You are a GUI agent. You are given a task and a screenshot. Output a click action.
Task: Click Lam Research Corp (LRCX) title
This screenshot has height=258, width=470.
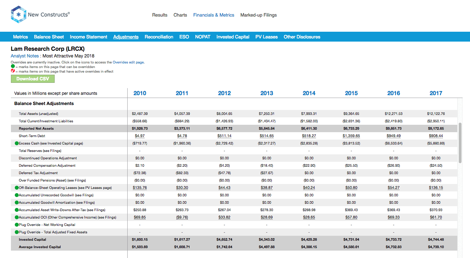click(48, 49)
